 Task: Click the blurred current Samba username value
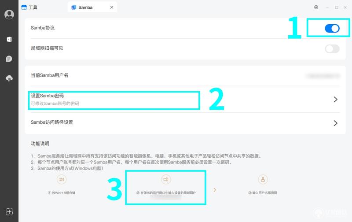[323, 76]
